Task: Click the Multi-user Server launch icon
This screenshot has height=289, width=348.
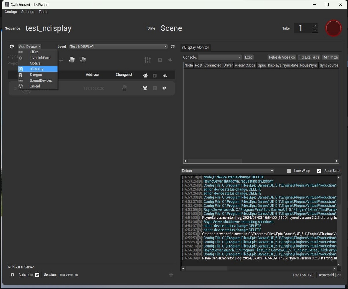Action: [x=12, y=275]
